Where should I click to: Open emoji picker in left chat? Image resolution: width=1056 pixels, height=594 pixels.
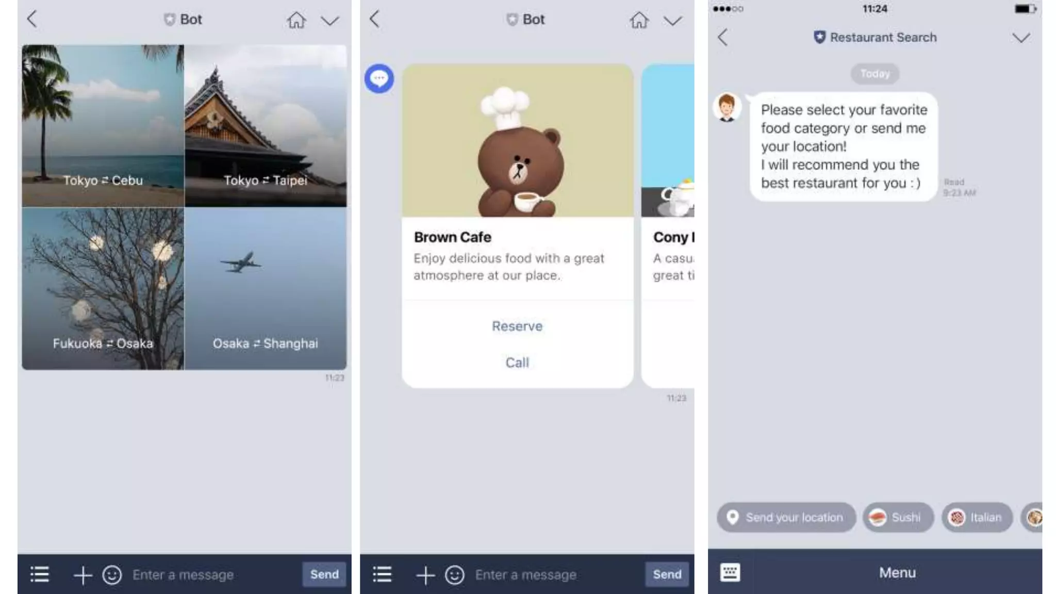pos(112,575)
